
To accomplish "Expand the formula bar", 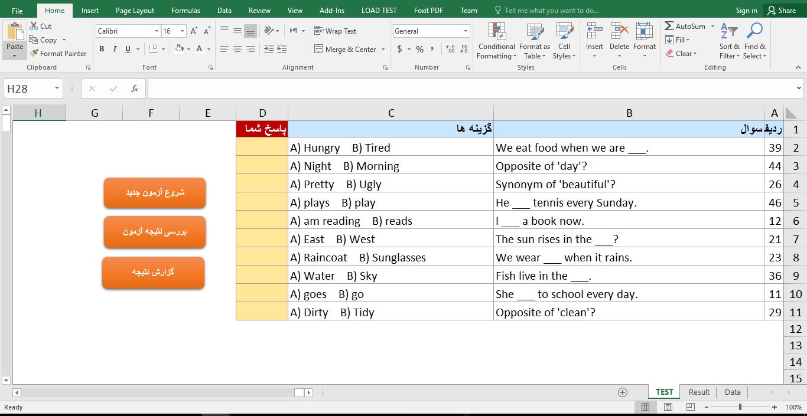I will click(x=799, y=89).
